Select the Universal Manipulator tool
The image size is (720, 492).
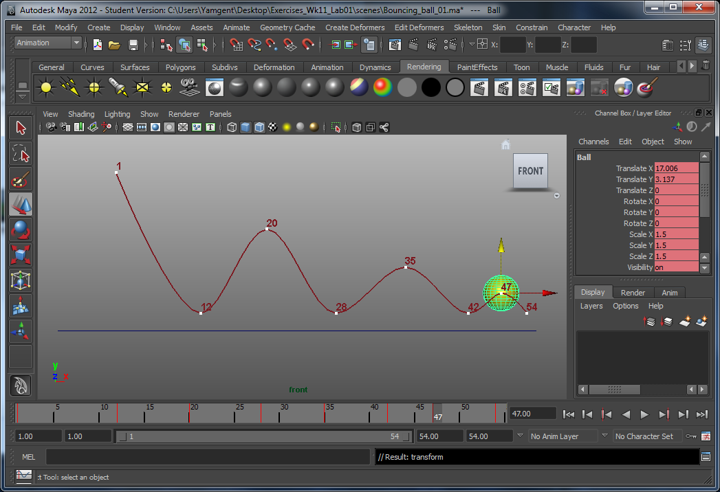point(21,280)
